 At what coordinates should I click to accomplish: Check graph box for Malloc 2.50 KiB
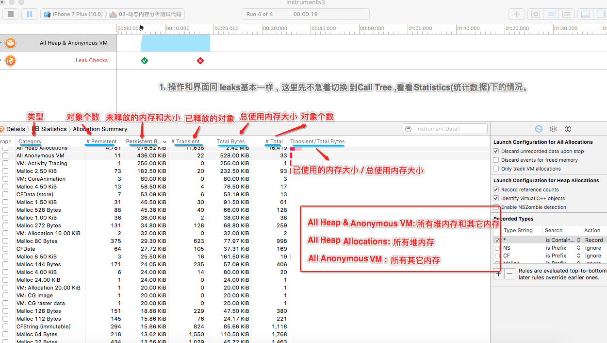click(x=5, y=171)
